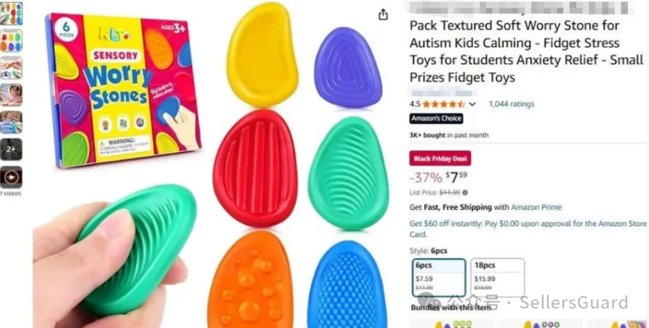
Task: Click the Amazon's Choice badge
Action: pos(436,119)
